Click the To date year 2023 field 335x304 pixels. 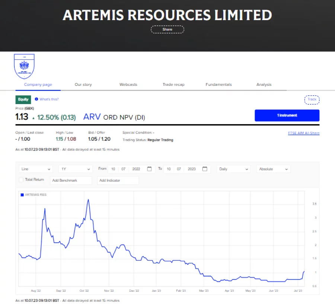[x=192, y=169]
